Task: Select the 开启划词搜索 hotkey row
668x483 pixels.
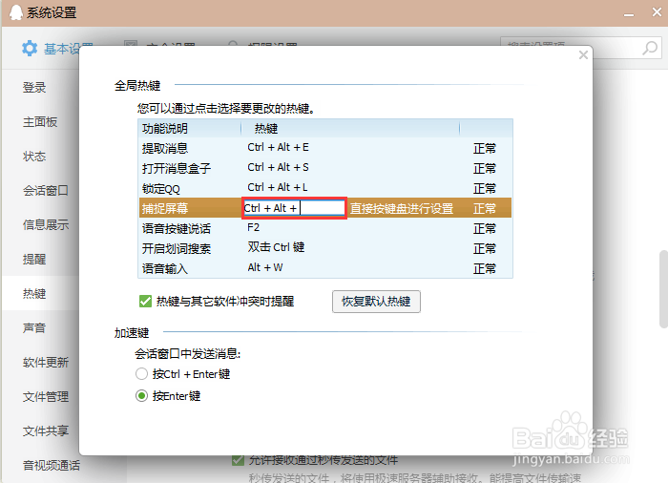Action: coord(325,248)
